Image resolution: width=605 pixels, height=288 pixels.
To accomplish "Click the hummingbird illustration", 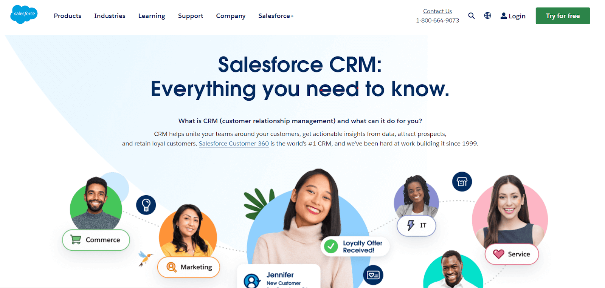I will pyautogui.click(x=146, y=259).
